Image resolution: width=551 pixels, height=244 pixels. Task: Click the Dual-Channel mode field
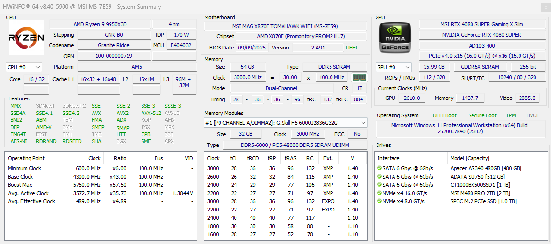click(282, 89)
